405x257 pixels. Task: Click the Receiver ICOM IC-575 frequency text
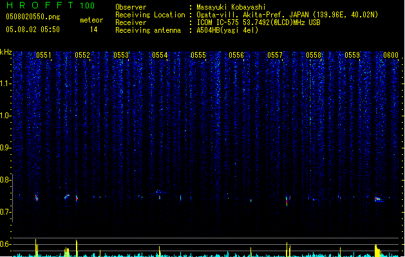tap(258, 22)
